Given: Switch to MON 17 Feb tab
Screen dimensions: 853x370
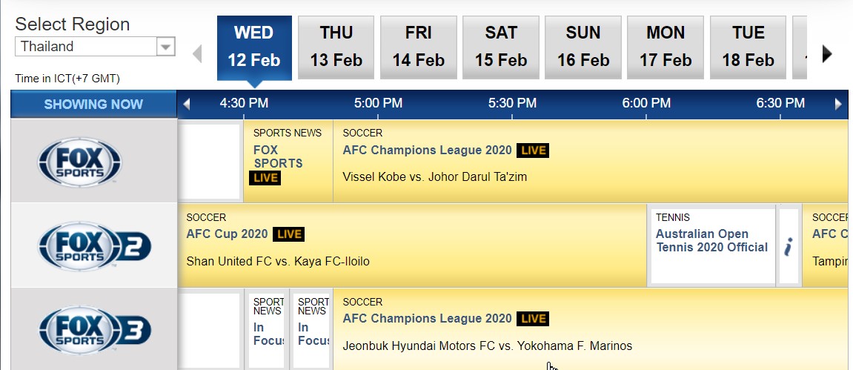Looking at the screenshot, I should (666, 47).
